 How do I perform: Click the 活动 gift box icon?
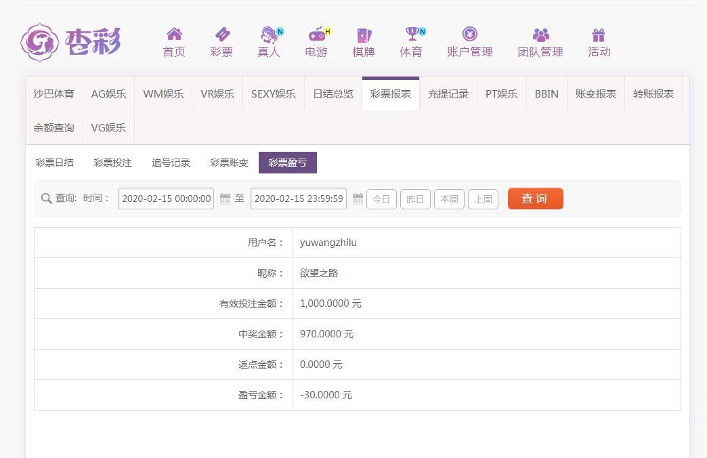click(x=599, y=35)
